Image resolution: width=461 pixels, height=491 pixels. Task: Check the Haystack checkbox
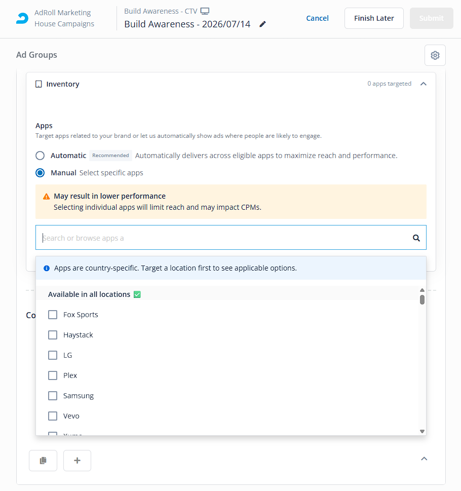click(53, 335)
